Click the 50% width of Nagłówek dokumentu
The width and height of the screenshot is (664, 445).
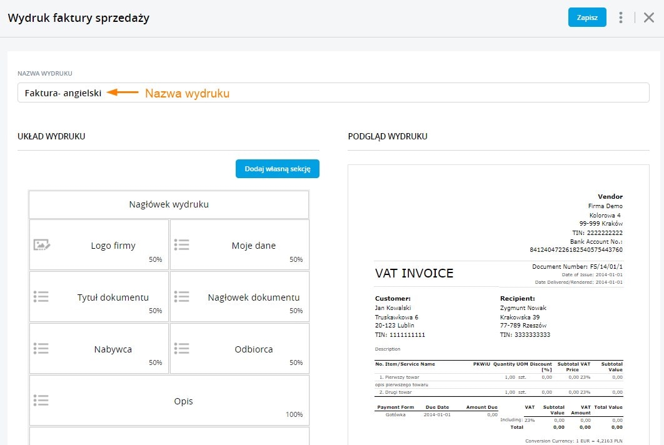click(296, 311)
